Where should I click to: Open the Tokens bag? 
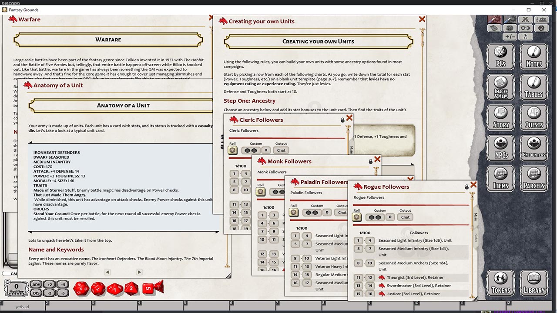click(500, 283)
